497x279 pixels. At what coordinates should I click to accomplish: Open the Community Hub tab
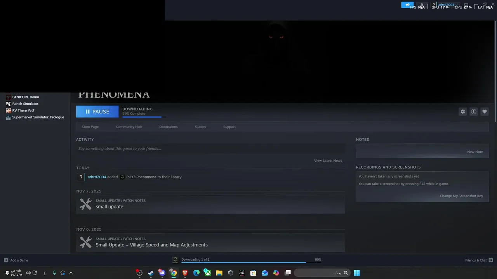click(129, 127)
